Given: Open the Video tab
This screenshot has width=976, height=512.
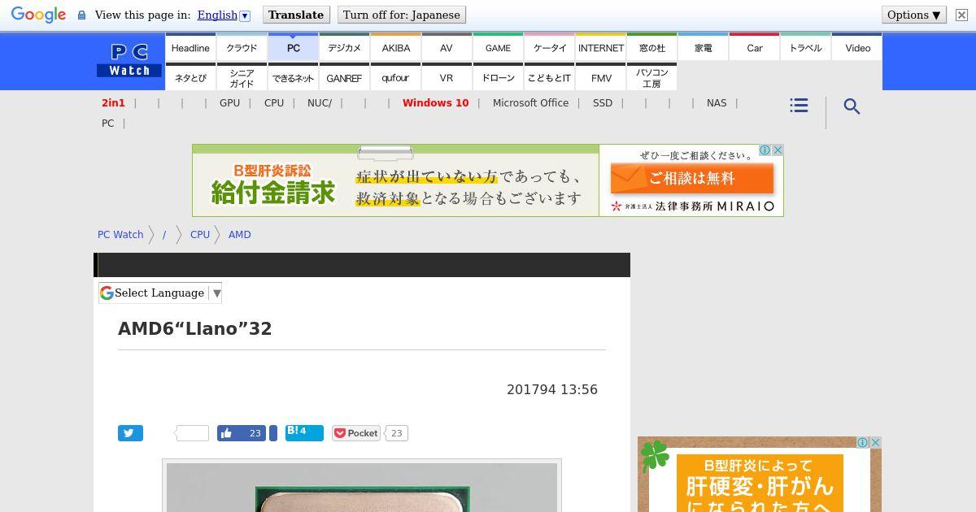Looking at the screenshot, I should (857, 48).
